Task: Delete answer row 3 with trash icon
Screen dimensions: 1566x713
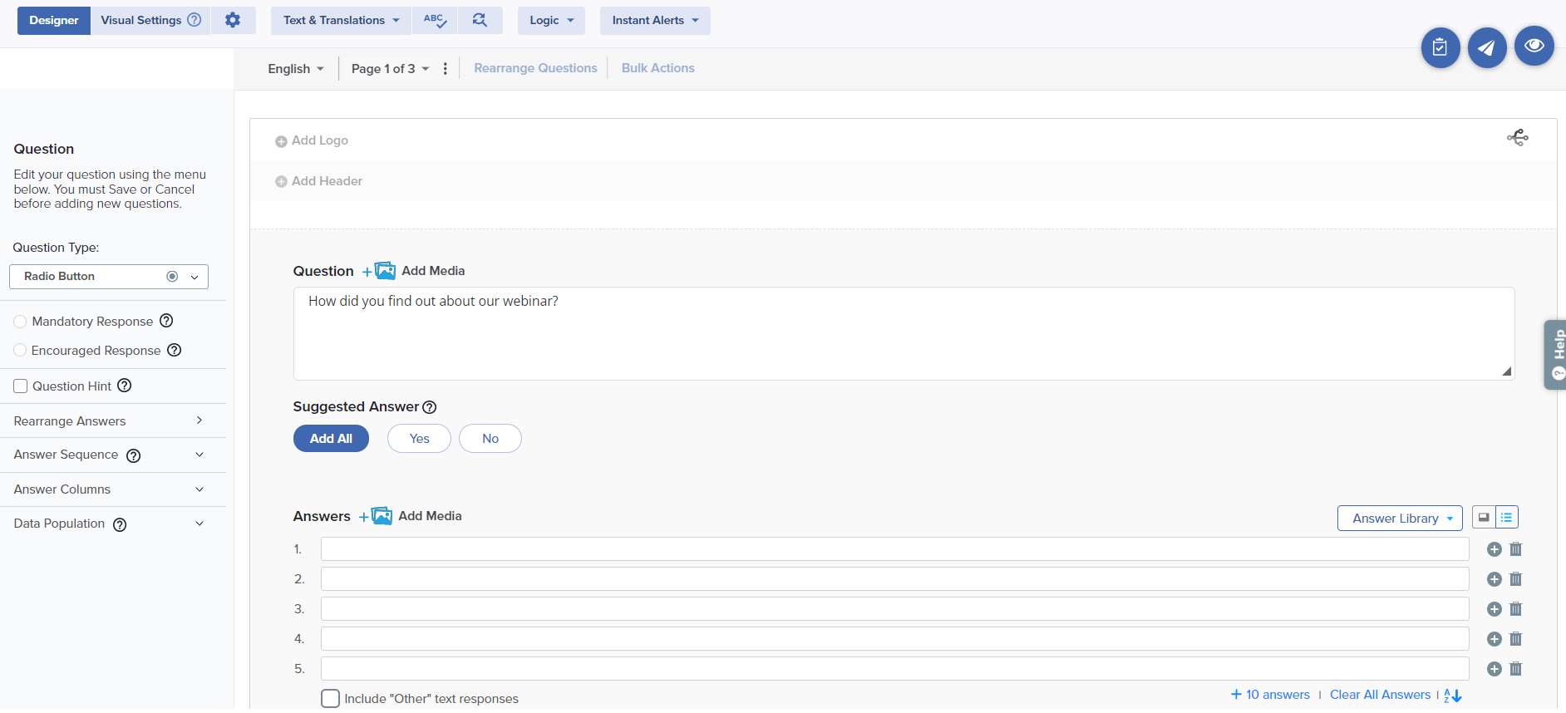Action: point(1515,609)
